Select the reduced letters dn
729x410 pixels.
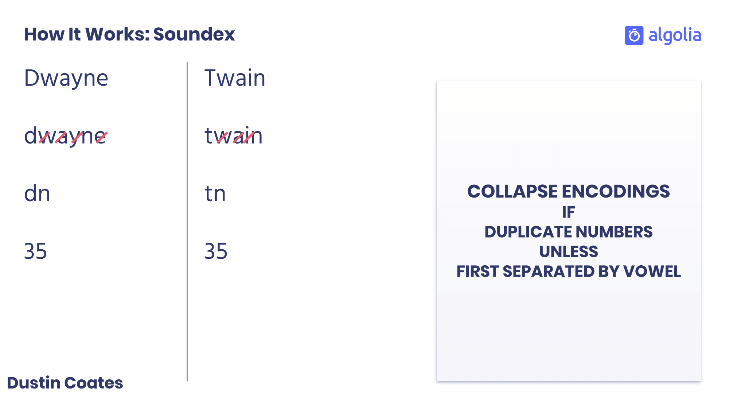(x=37, y=194)
